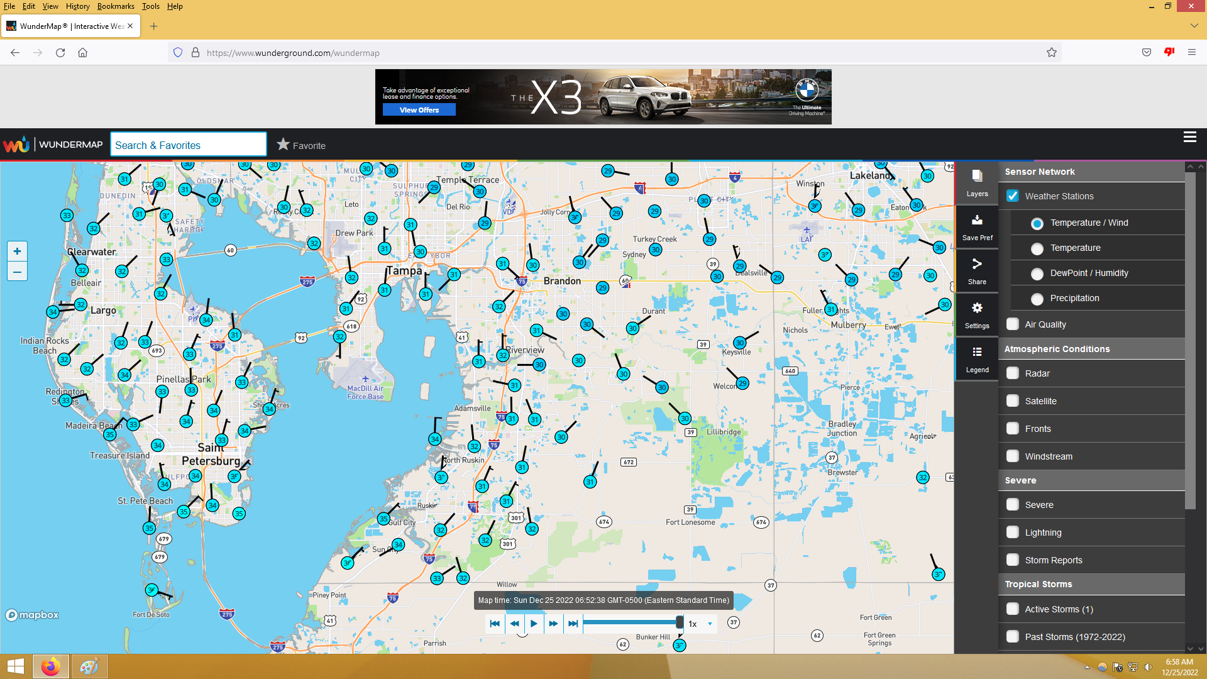This screenshot has height=679, width=1207.
Task: Skip to first timeline frame
Action: 495,624
